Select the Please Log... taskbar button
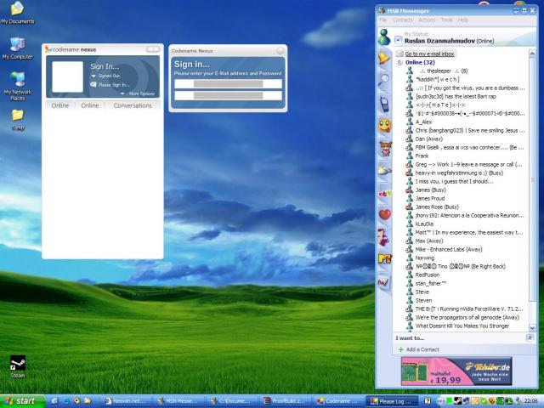The height and width of the screenshot is (408, 544). (392, 401)
